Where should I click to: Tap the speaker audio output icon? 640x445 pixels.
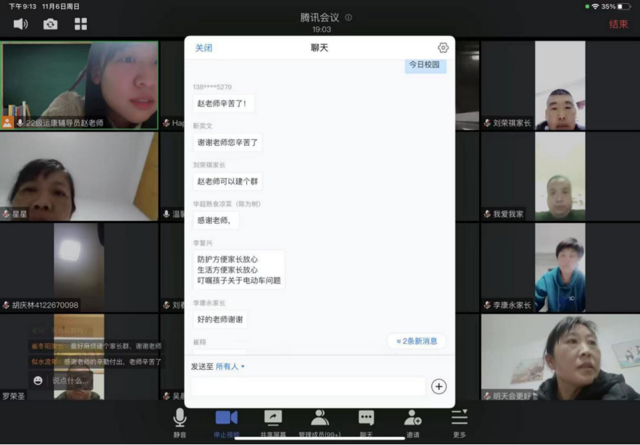click(21, 24)
